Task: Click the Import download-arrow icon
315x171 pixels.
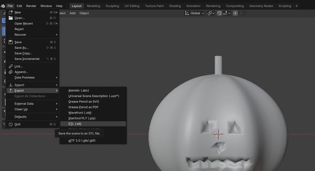Action: coord(11,85)
